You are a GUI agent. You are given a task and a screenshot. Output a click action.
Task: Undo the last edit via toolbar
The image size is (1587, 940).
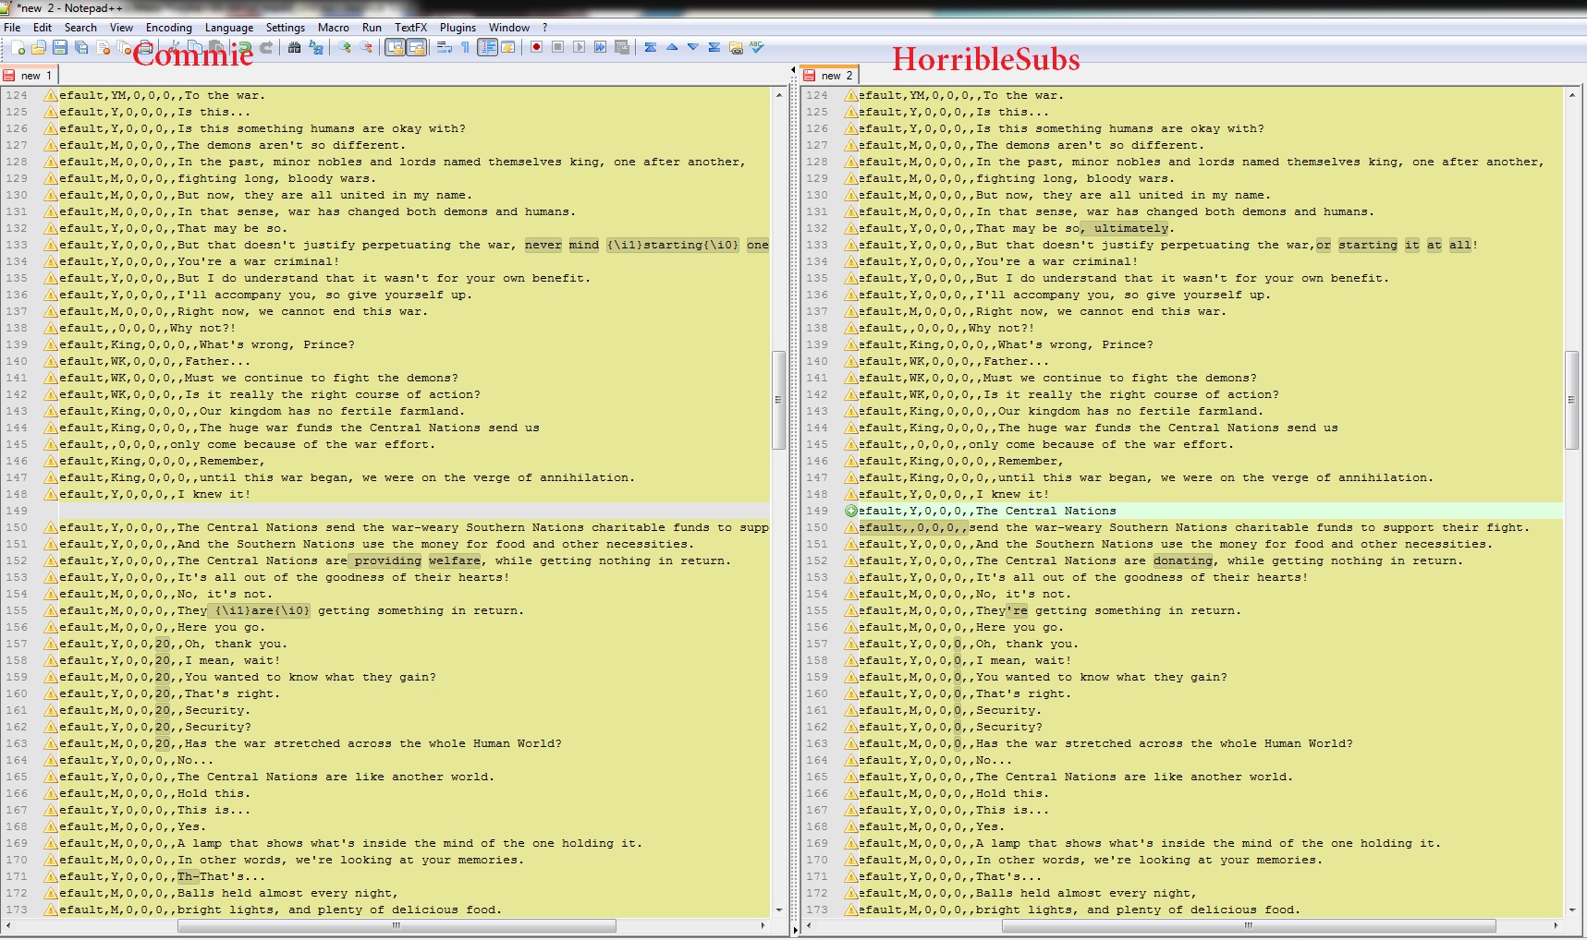pyautogui.click(x=245, y=47)
